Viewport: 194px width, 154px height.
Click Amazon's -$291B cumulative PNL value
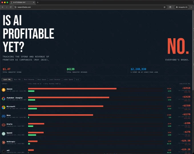(186, 88)
